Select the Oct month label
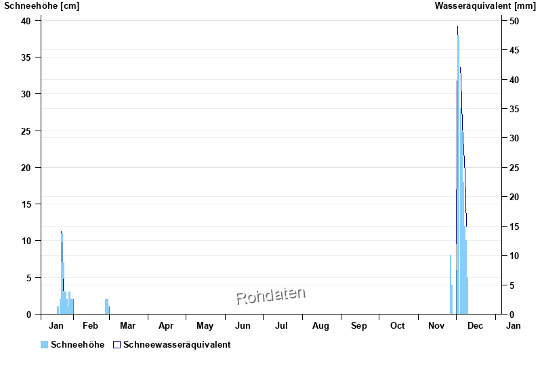The image size is (542, 372). (397, 326)
